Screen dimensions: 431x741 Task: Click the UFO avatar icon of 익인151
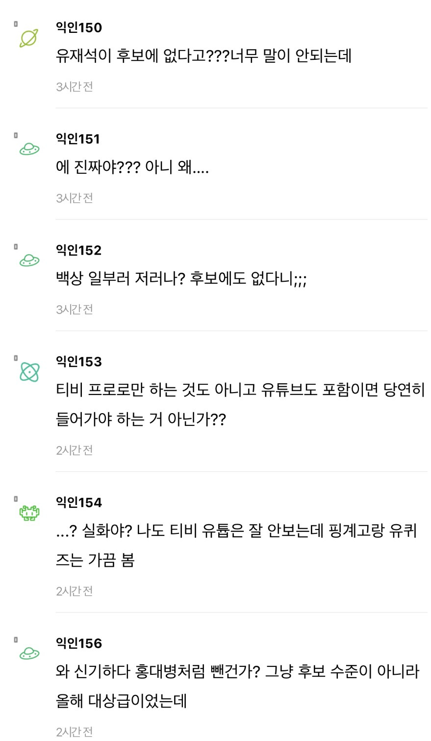click(29, 149)
